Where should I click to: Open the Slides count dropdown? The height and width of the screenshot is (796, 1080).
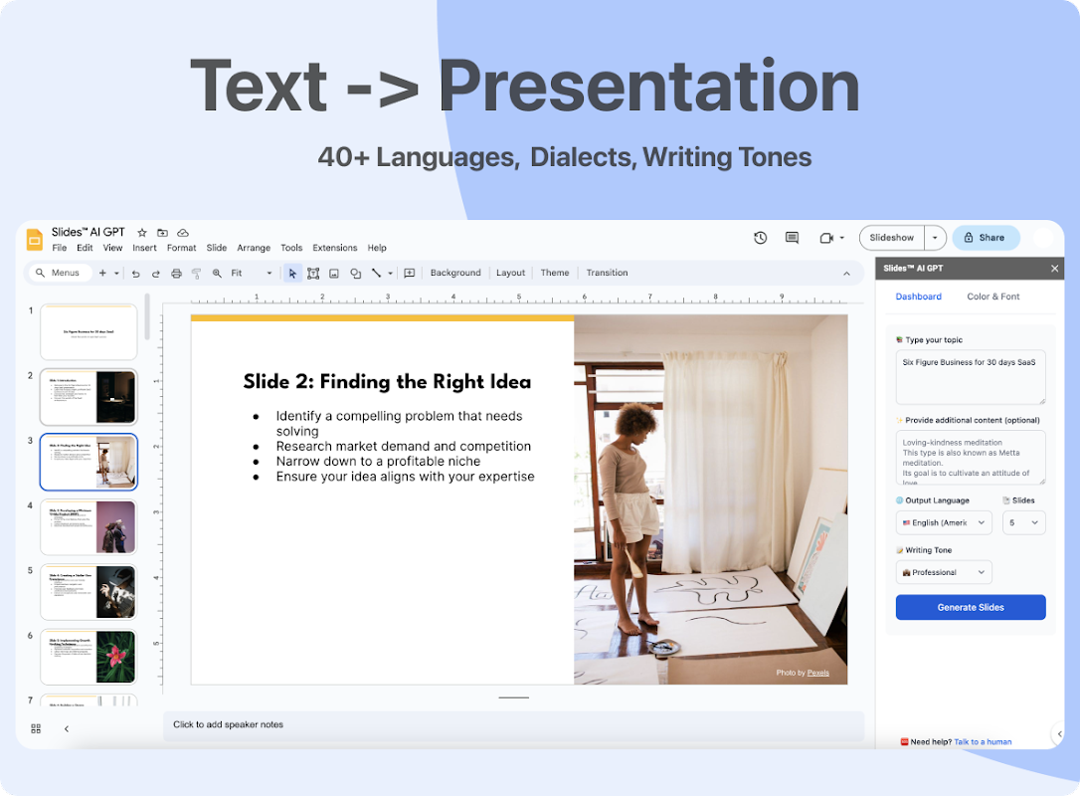(x=1023, y=523)
